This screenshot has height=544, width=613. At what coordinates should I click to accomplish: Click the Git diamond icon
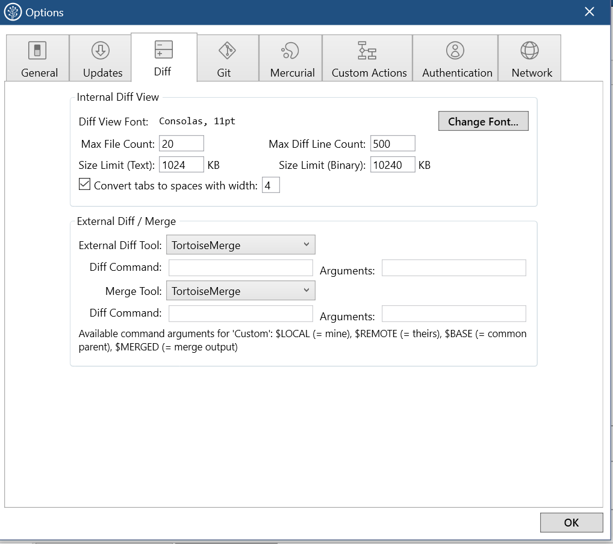click(x=227, y=51)
